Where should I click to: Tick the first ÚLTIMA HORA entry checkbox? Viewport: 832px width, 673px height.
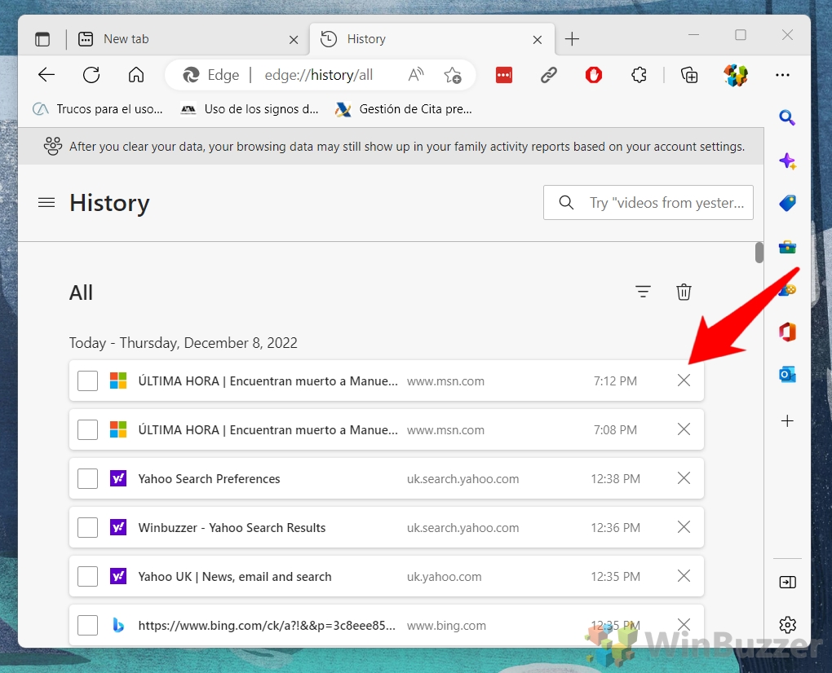(87, 380)
